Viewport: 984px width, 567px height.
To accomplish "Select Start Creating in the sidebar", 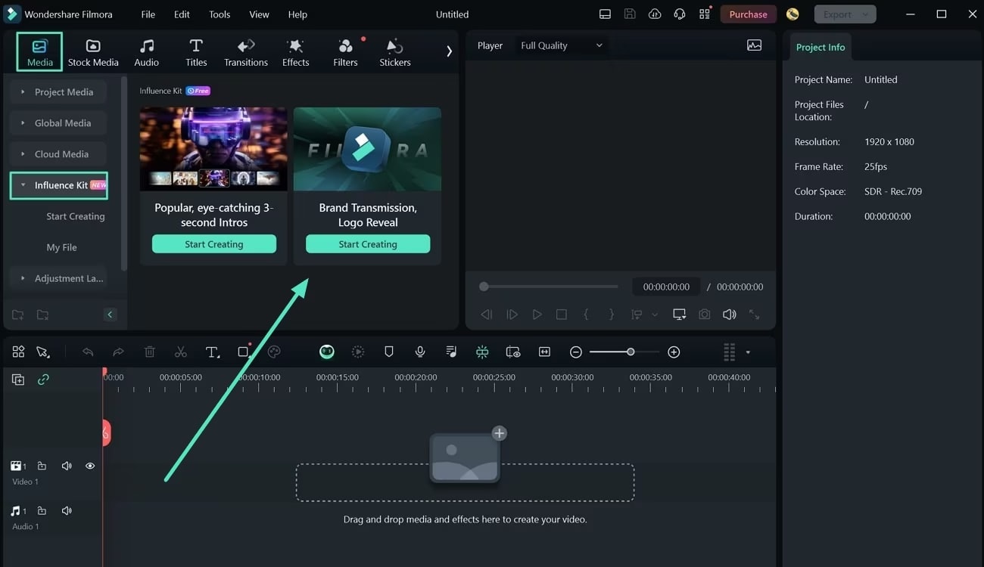I will pyautogui.click(x=75, y=216).
